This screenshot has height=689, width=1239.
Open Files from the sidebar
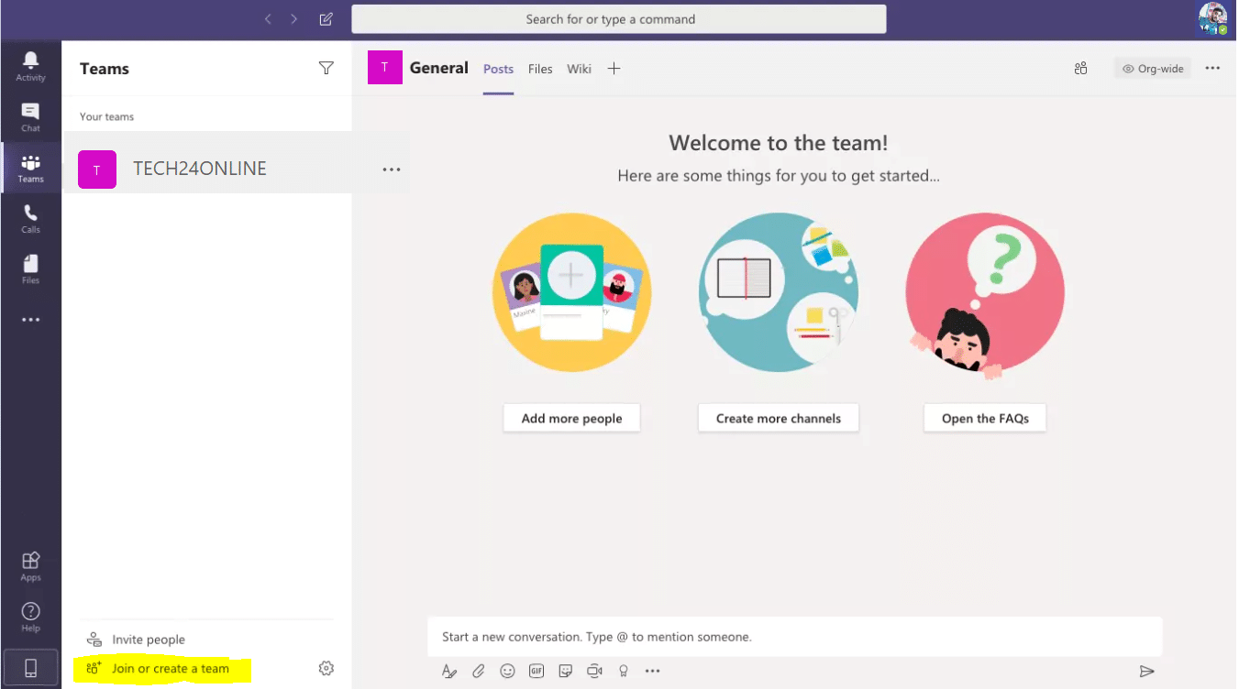30,268
